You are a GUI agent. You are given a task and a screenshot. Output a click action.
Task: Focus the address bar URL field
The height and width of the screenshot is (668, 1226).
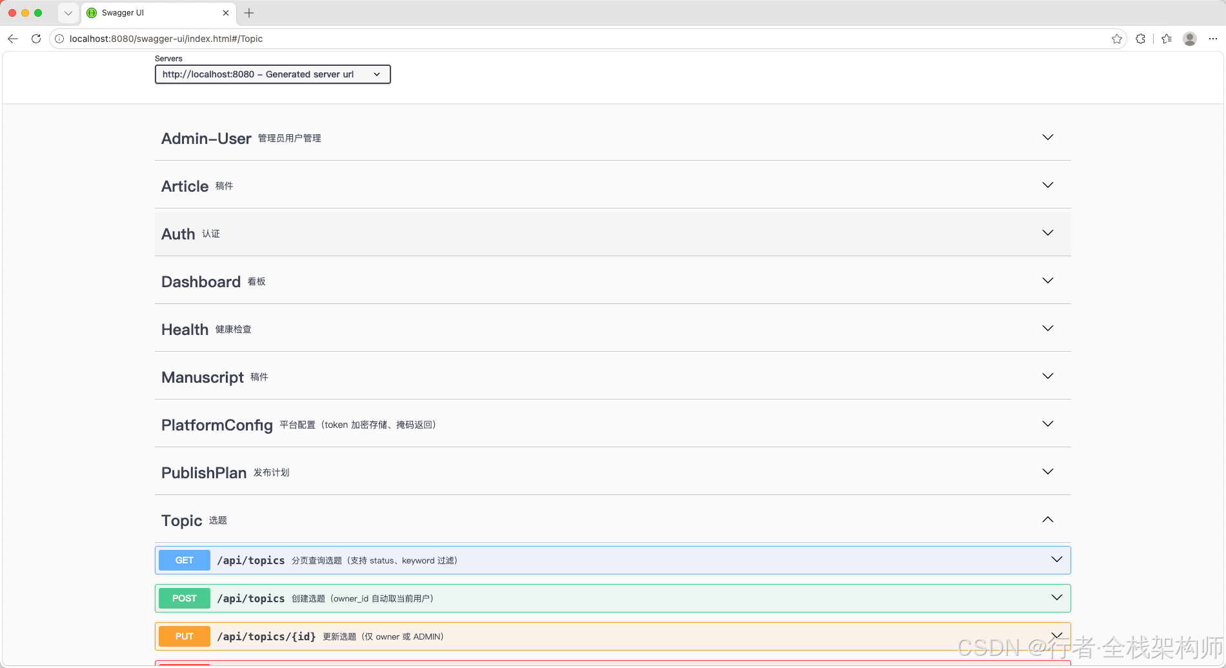point(581,39)
